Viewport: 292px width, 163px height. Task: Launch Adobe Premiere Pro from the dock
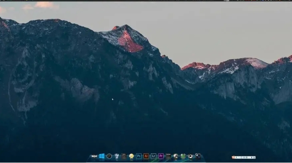[x=161, y=156]
